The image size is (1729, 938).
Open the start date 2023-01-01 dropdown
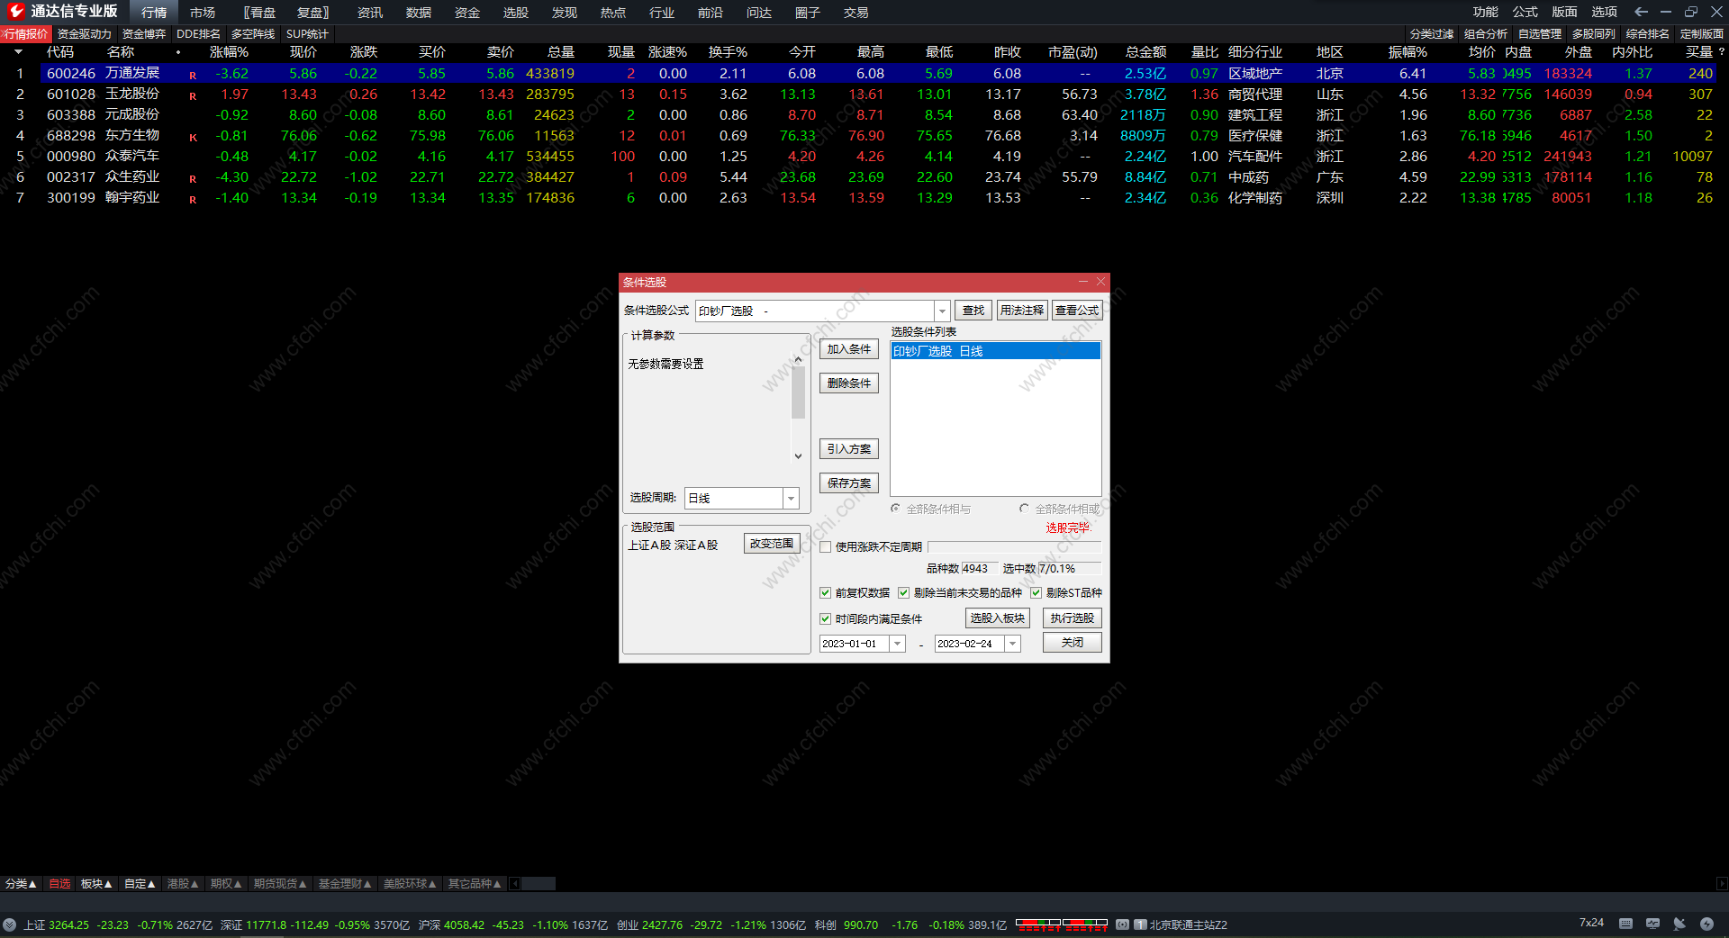898,644
